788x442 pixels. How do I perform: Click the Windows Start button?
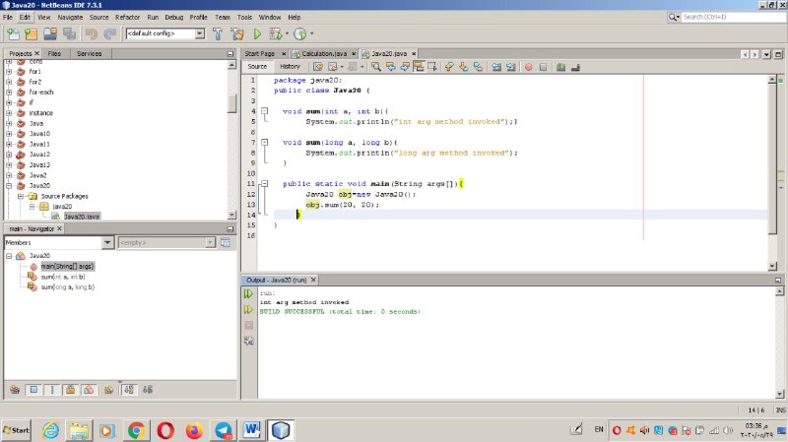click(x=16, y=430)
